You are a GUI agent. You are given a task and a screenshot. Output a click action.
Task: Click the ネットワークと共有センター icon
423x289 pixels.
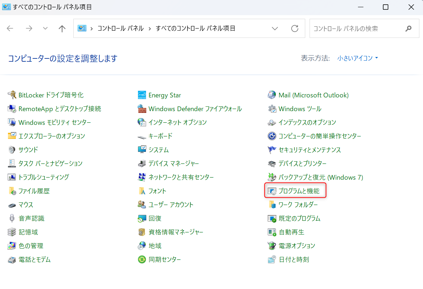(142, 177)
